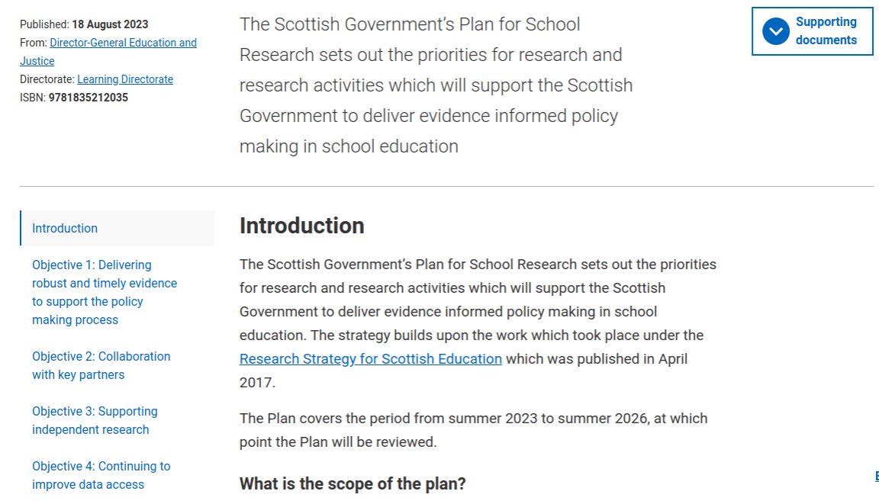Open the Learning Directorate link
This screenshot has width=879, height=504.
click(125, 79)
